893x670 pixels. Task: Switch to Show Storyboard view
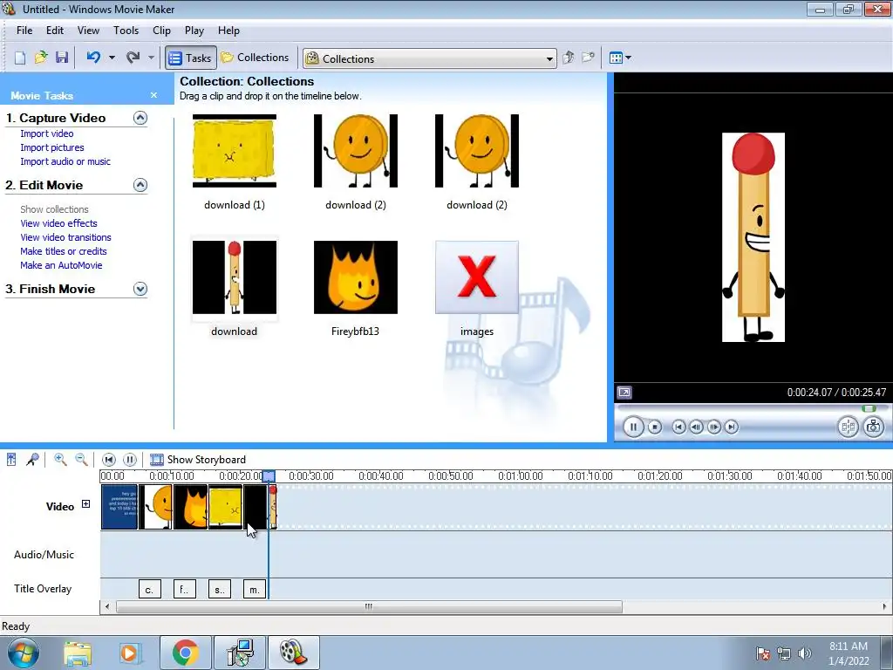coord(198,459)
